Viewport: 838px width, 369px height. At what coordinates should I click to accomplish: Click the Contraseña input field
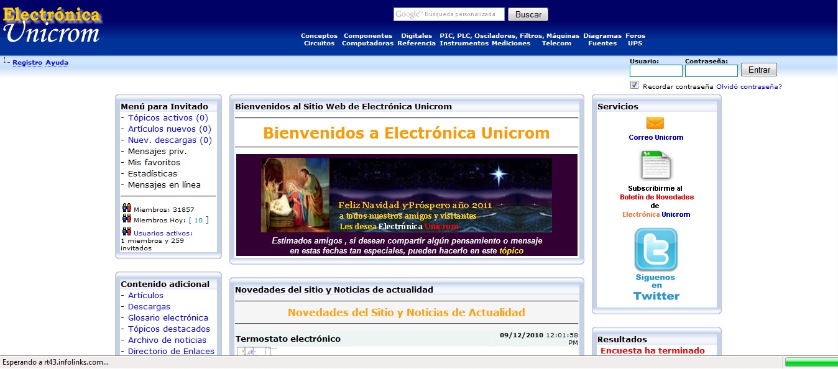click(x=711, y=71)
